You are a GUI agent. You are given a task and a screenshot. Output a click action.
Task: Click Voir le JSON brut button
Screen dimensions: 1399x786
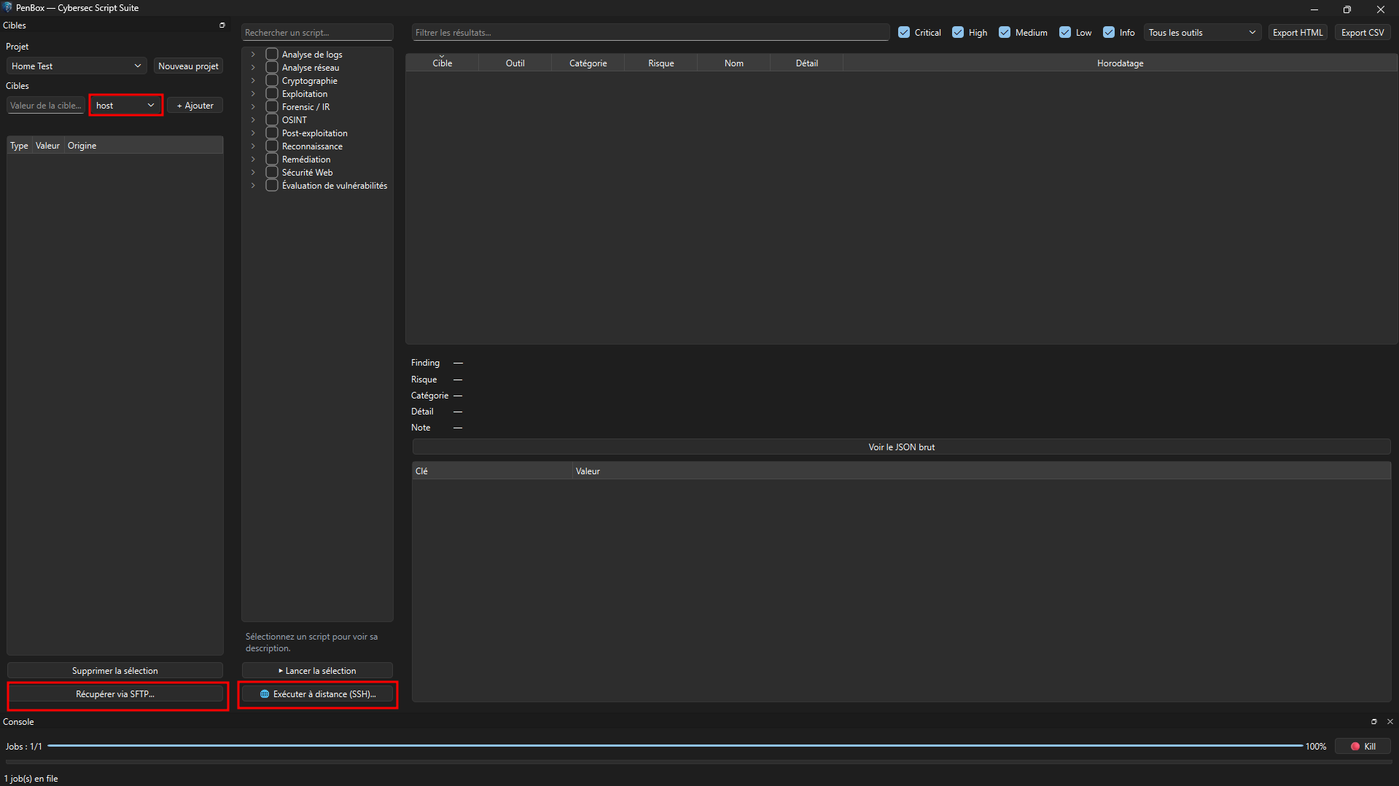click(901, 447)
